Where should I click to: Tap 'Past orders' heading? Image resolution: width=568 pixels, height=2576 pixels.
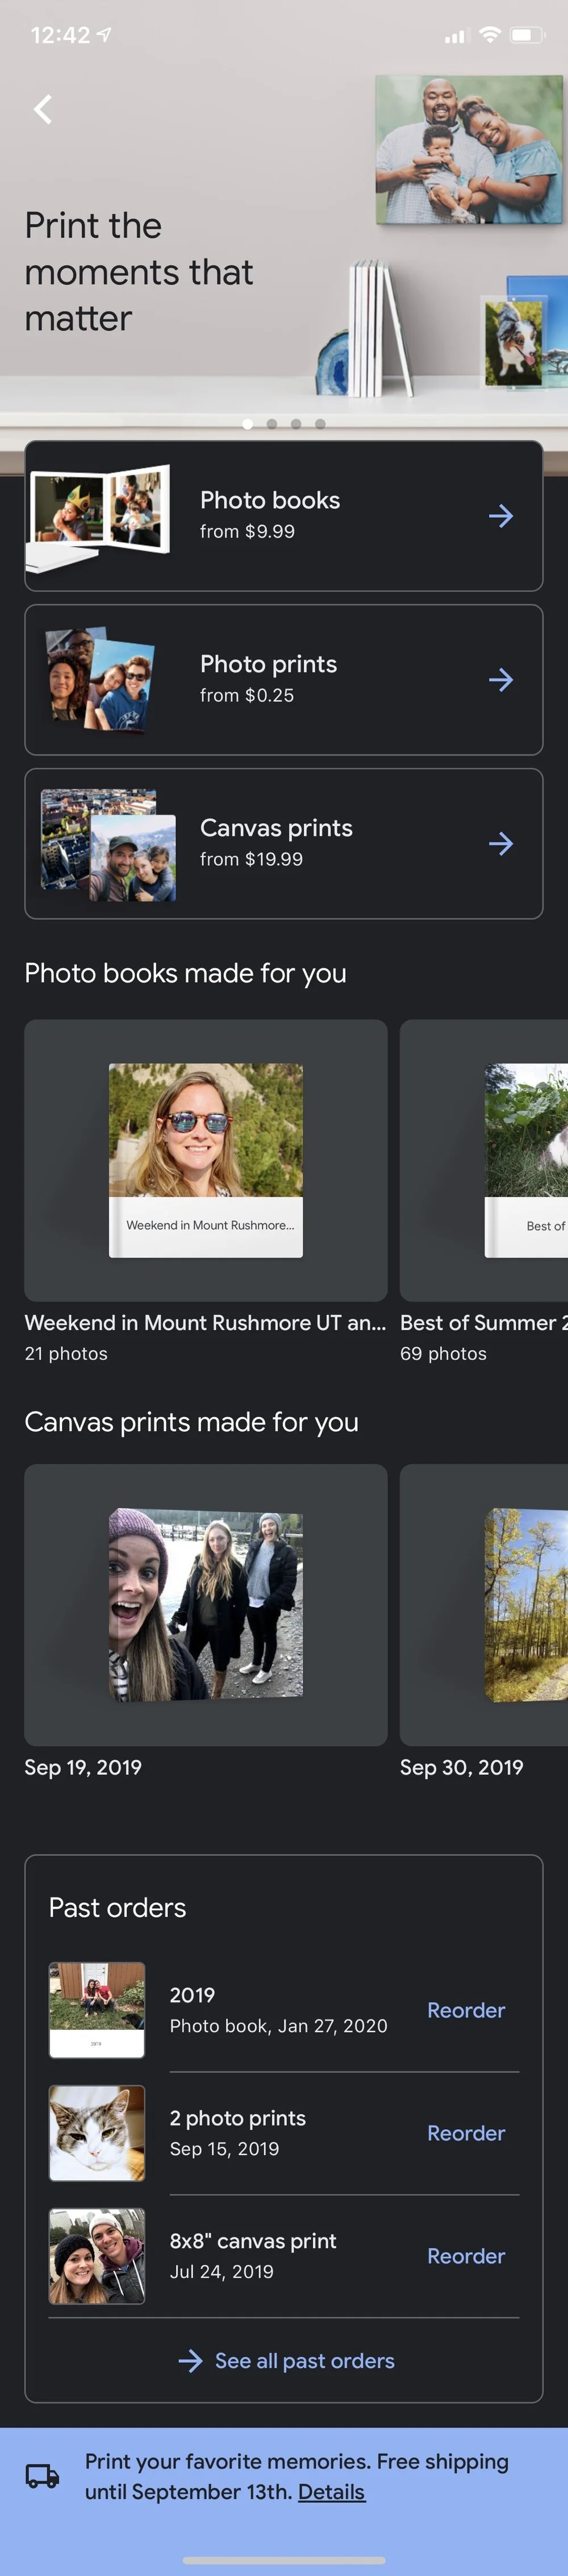click(118, 1908)
